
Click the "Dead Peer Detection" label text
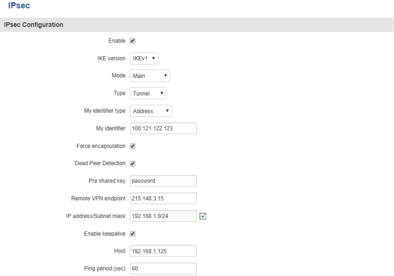pos(100,163)
